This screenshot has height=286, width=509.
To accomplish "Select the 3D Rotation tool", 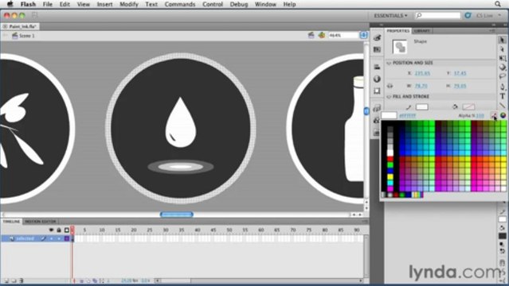I will point(502,68).
